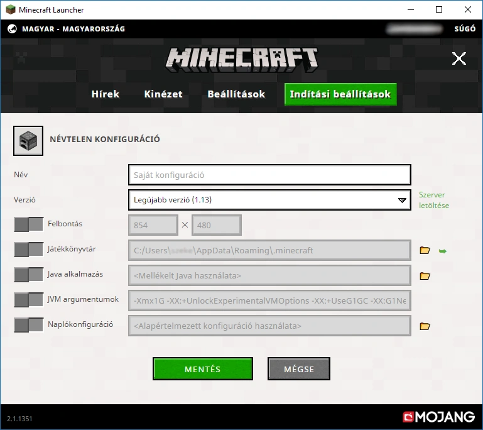483x430 pixels.
Task: Open Magyar - Magyarország language selector
Action: tap(73, 29)
